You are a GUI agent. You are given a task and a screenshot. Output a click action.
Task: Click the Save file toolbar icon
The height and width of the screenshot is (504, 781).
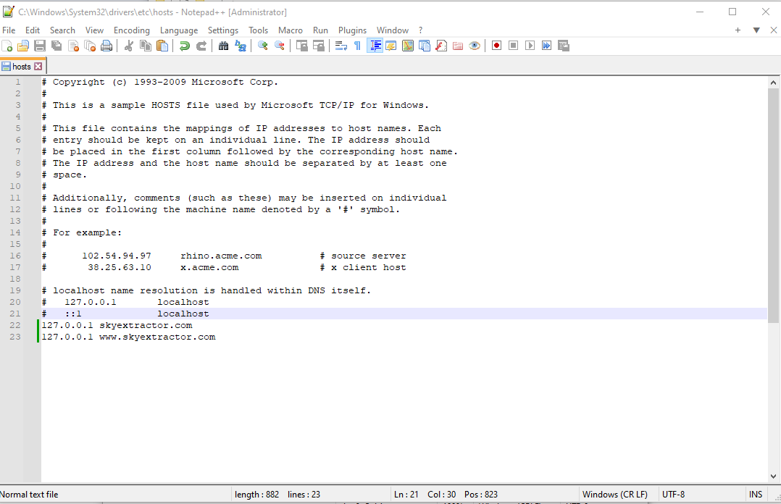tap(40, 46)
